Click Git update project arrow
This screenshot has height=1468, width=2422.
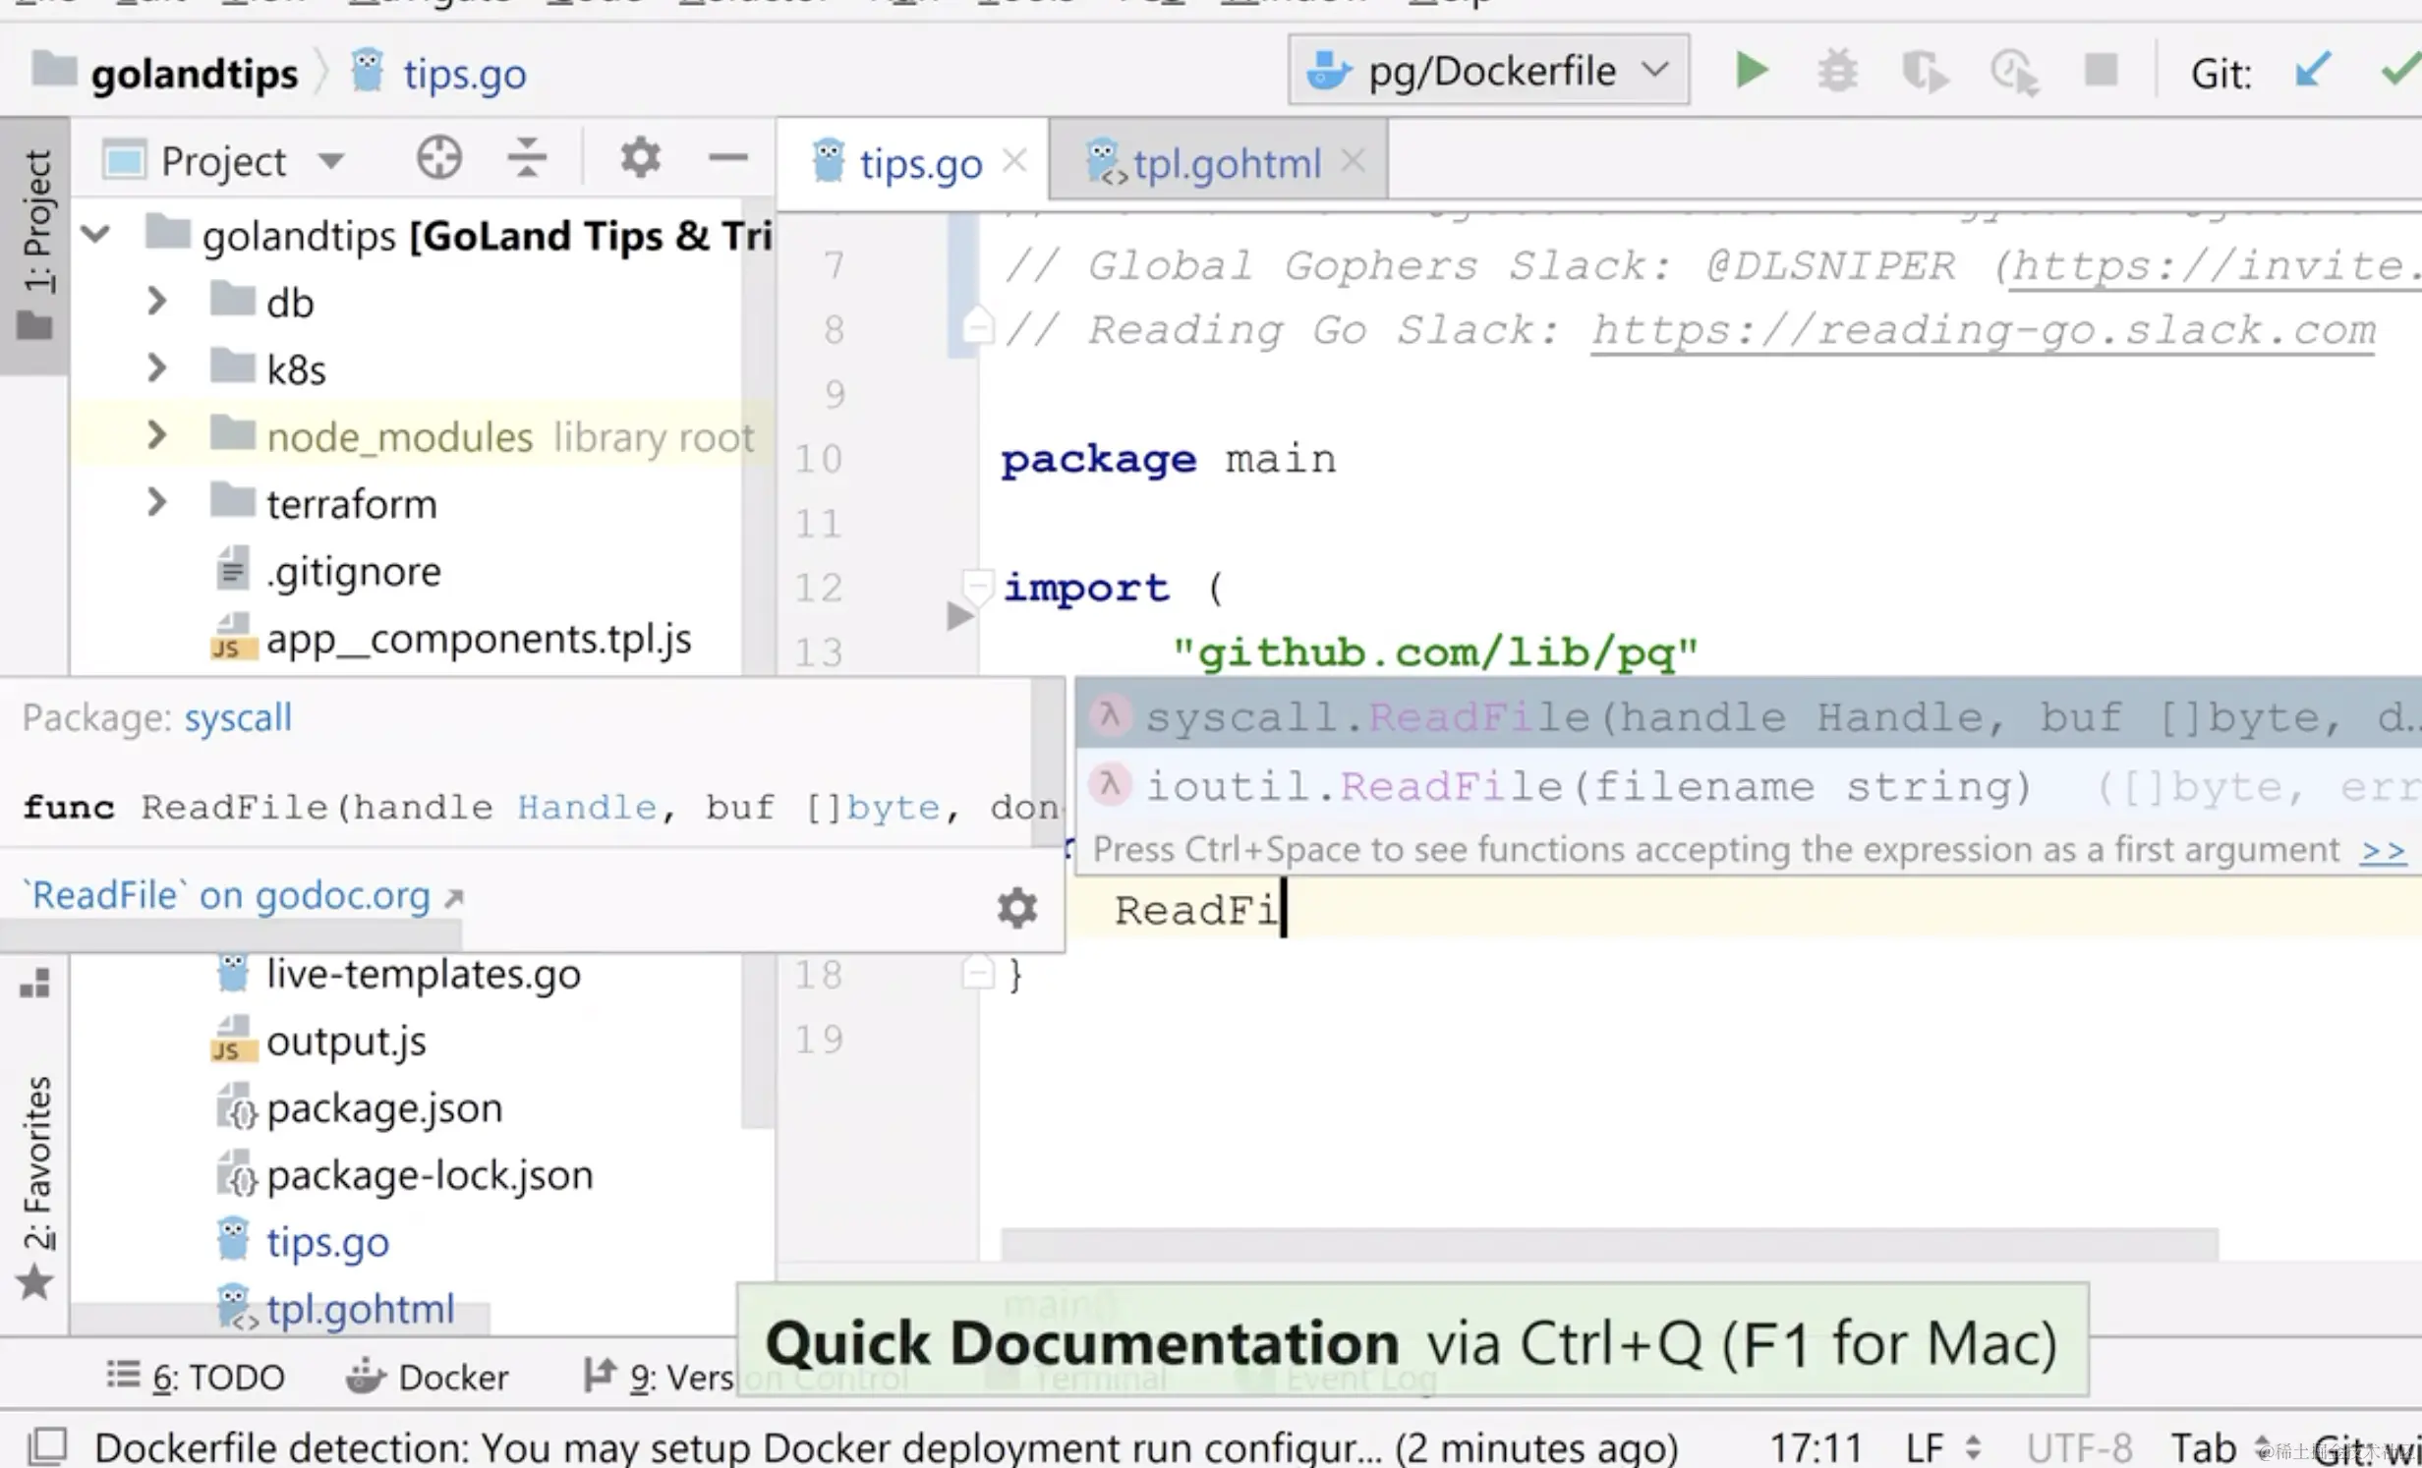[2312, 71]
